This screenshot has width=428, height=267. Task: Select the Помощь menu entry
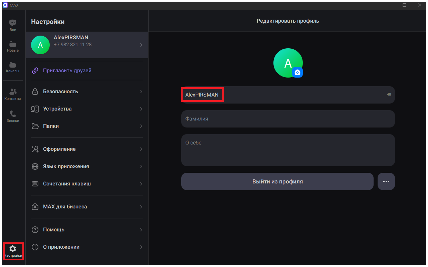53,230
